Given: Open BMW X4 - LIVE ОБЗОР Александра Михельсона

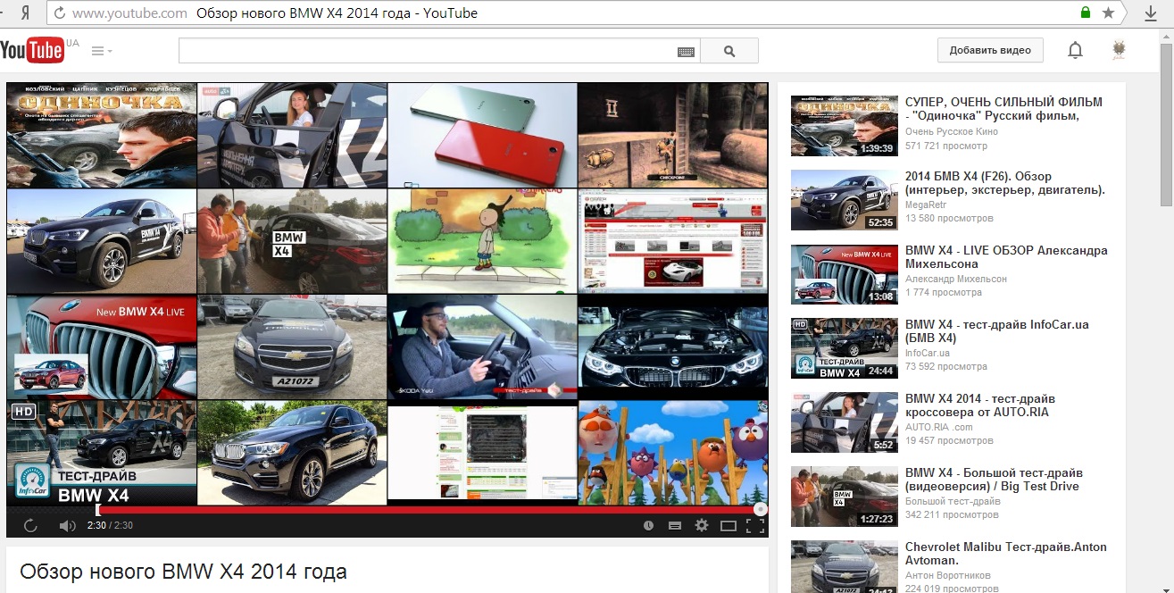Looking at the screenshot, I should (x=1006, y=257).
